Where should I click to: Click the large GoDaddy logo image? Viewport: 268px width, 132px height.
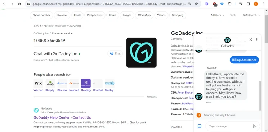[141, 53]
